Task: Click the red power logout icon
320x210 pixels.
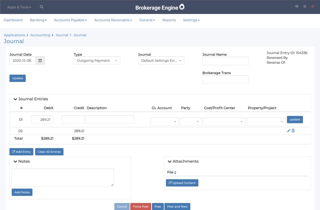Action: [x=312, y=6]
